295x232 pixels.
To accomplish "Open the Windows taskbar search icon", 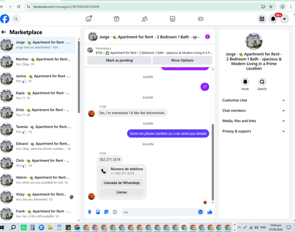I will tap(13, 227).
